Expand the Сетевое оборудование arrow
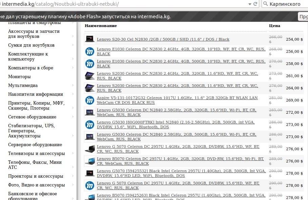Image resolution: width=308 pixels, height=200 pixels. point(73,117)
